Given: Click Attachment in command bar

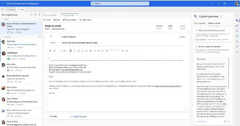Looking at the screenshot, I should 85,20.
